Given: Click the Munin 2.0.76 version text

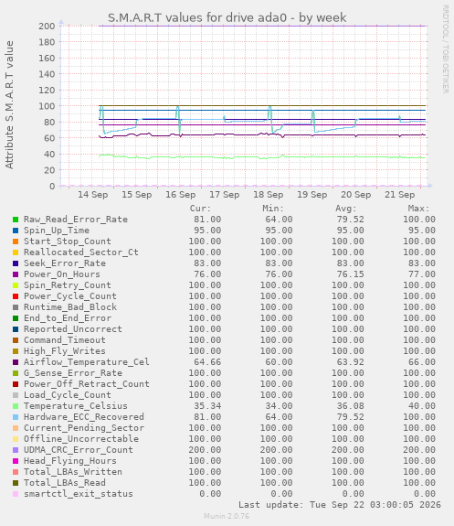Looking at the screenshot, I should (227, 516).
